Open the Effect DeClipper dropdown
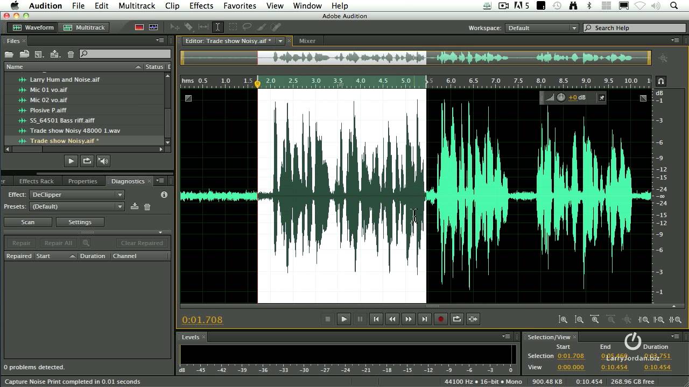The image size is (689, 387). click(x=78, y=195)
